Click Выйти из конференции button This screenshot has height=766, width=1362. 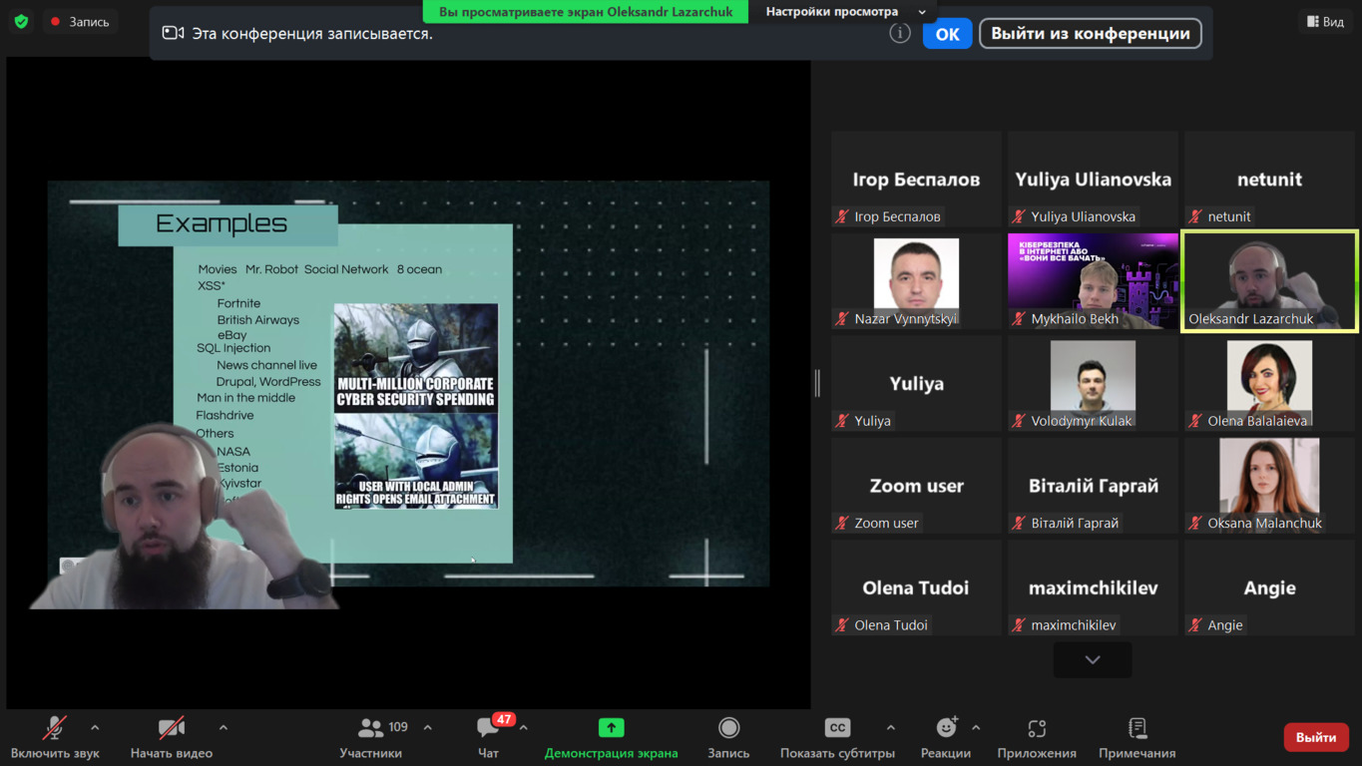click(1091, 34)
